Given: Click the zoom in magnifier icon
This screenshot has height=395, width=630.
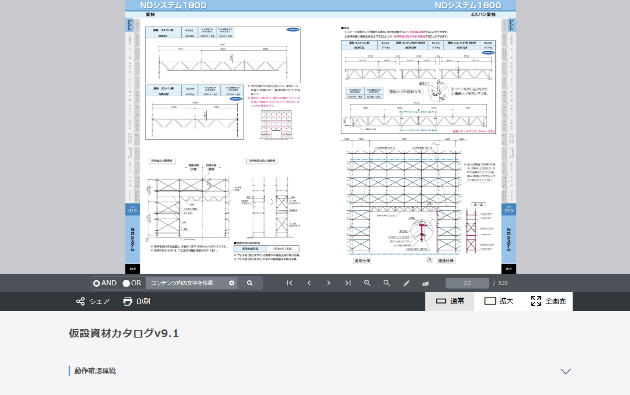Looking at the screenshot, I should (x=367, y=283).
